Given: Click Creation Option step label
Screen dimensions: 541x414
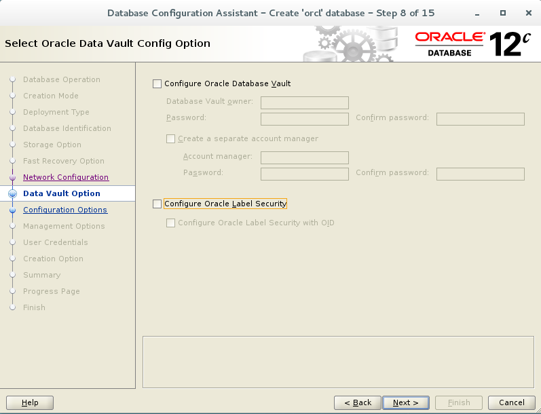Looking at the screenshot, I should tap(53, 259).
